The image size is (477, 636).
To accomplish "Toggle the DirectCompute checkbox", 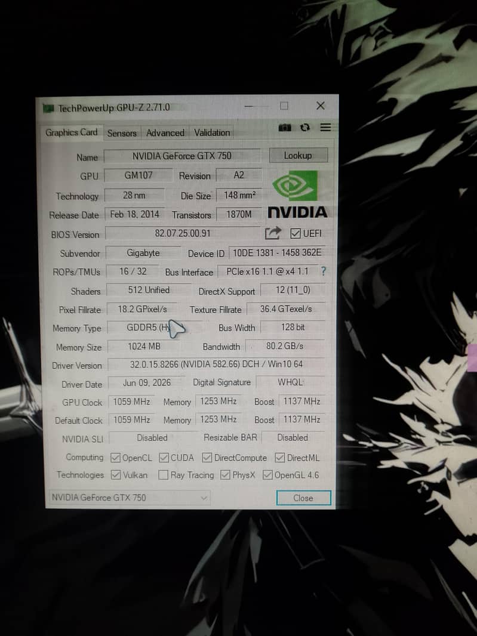I will [207, 458].
